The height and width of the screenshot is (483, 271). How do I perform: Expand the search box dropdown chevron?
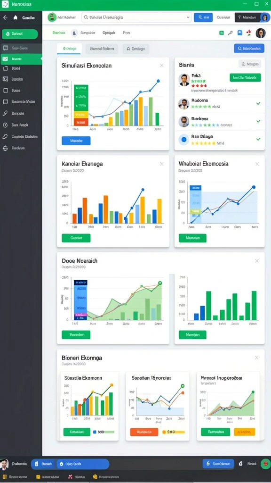(188, 17)
